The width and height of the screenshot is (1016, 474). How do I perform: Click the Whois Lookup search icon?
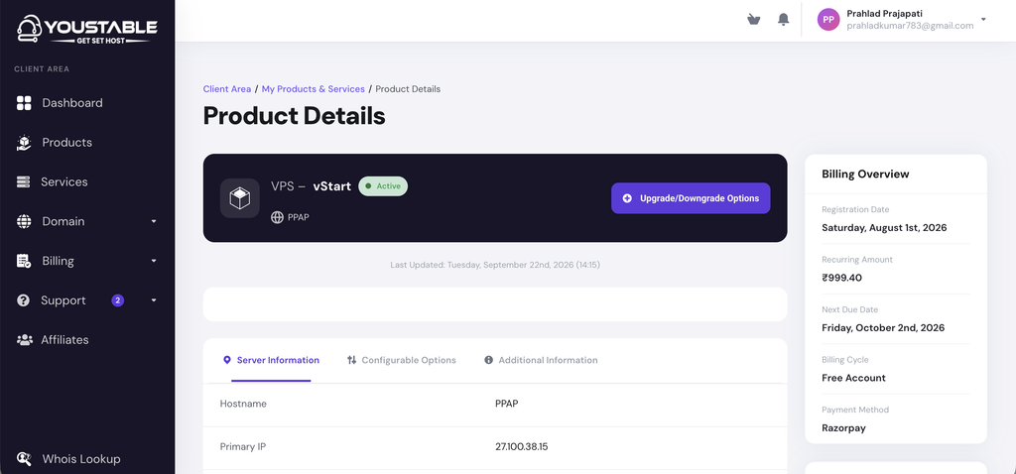24,459
